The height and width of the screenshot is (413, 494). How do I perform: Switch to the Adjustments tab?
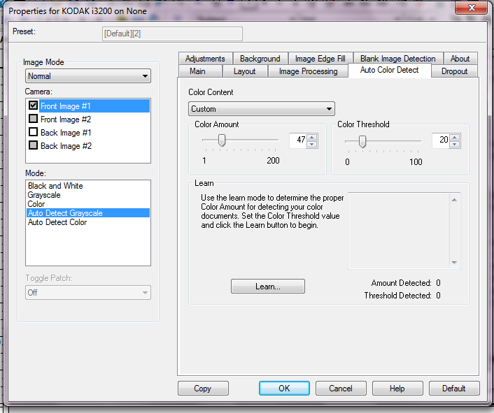click(x=205, y=59)
